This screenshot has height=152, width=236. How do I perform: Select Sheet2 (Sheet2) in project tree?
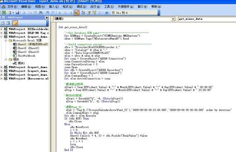(28, 48)
